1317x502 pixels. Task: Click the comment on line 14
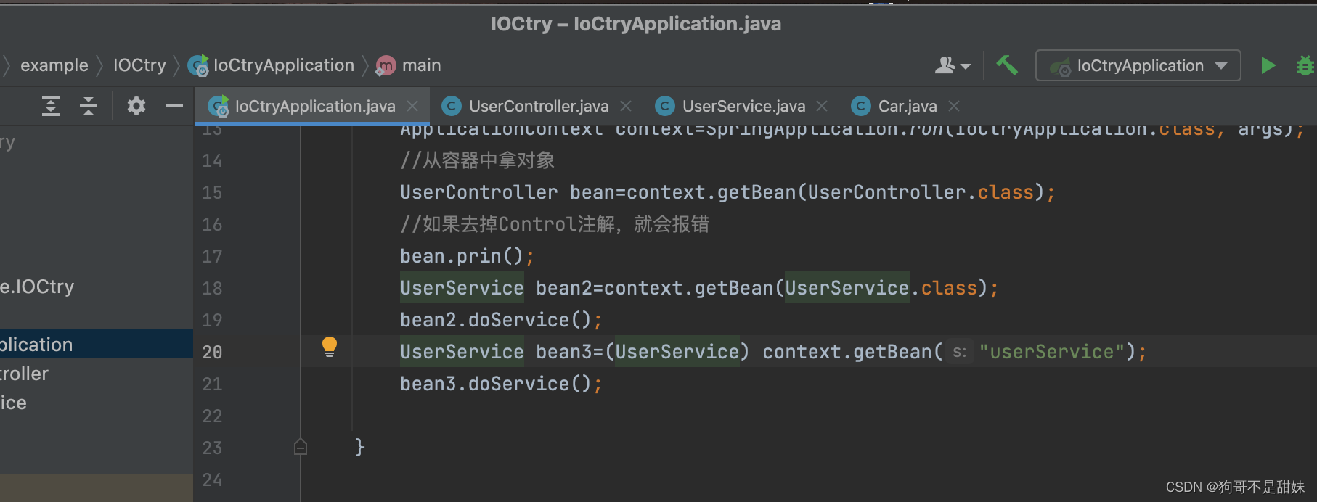click(x=477, y=160)
